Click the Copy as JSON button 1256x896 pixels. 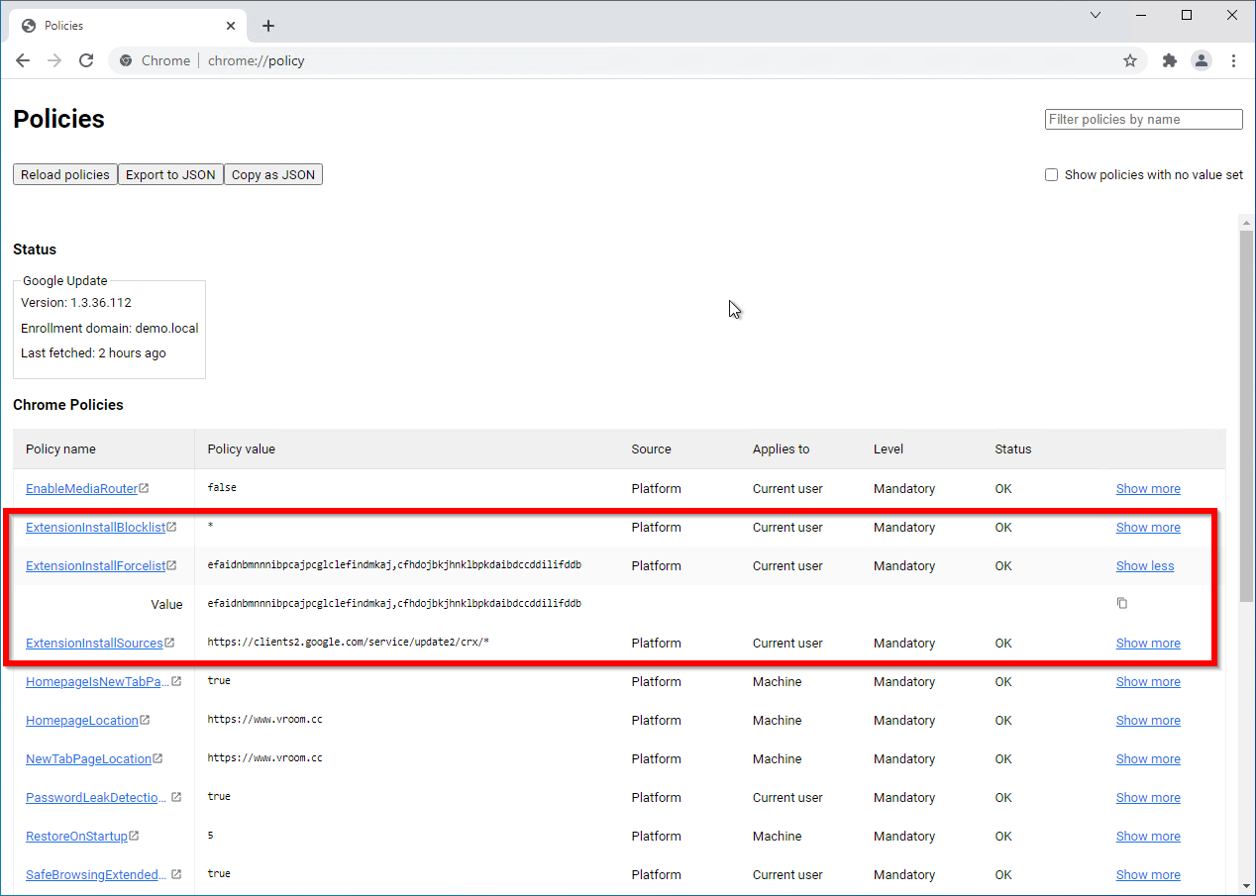pos(273,175)
